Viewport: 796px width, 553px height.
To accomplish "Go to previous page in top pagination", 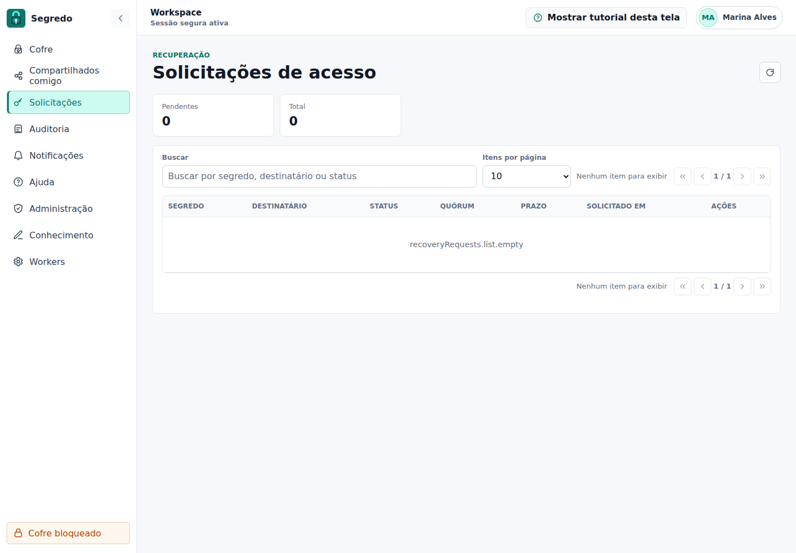I will 703,176.
